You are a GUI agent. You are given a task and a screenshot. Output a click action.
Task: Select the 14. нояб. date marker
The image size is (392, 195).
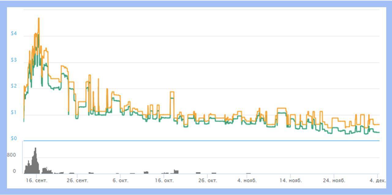pyautogui.click(x=290, y=181)
